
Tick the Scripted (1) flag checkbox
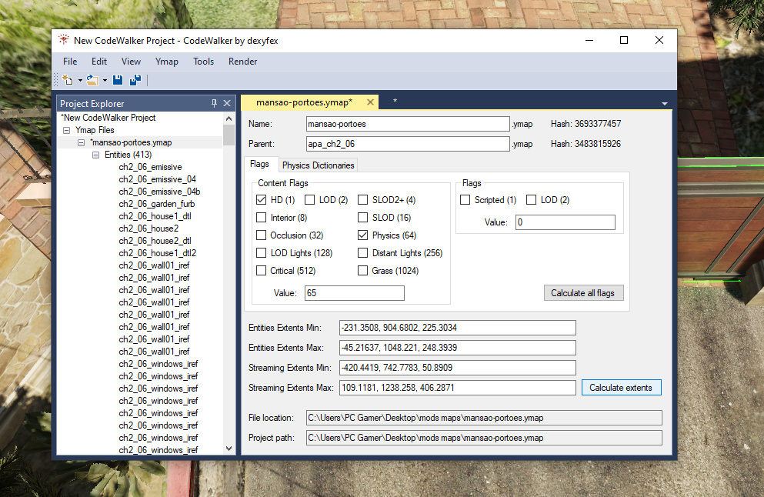[465, 200]
